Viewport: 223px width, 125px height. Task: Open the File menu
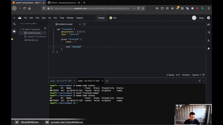point(25,18)
